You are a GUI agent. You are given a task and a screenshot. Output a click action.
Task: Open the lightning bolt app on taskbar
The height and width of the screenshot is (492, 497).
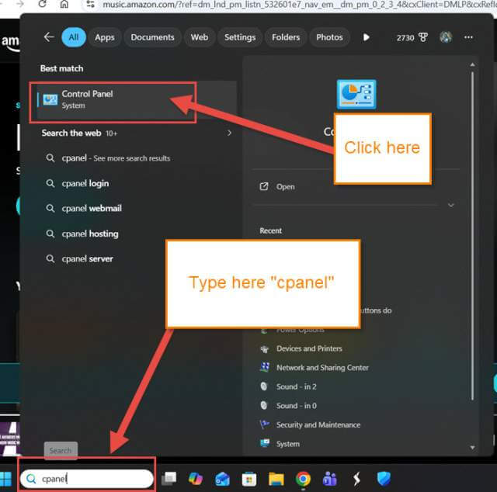(x=357, y=479)
